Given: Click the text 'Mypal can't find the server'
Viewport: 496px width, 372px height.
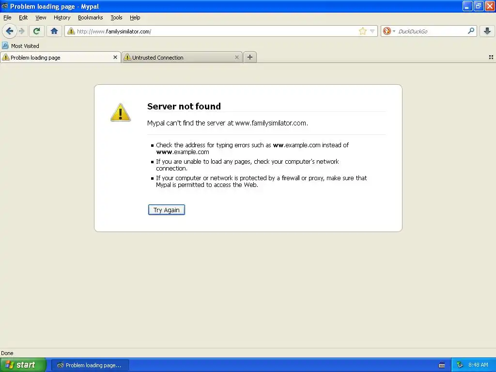Looking at the screenshot, I should (186, 123).
